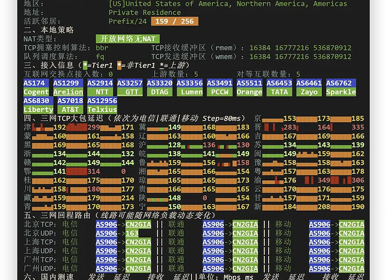Click the AS3356 badge
This screenshot has width=387, height=280.
point(190,83)
